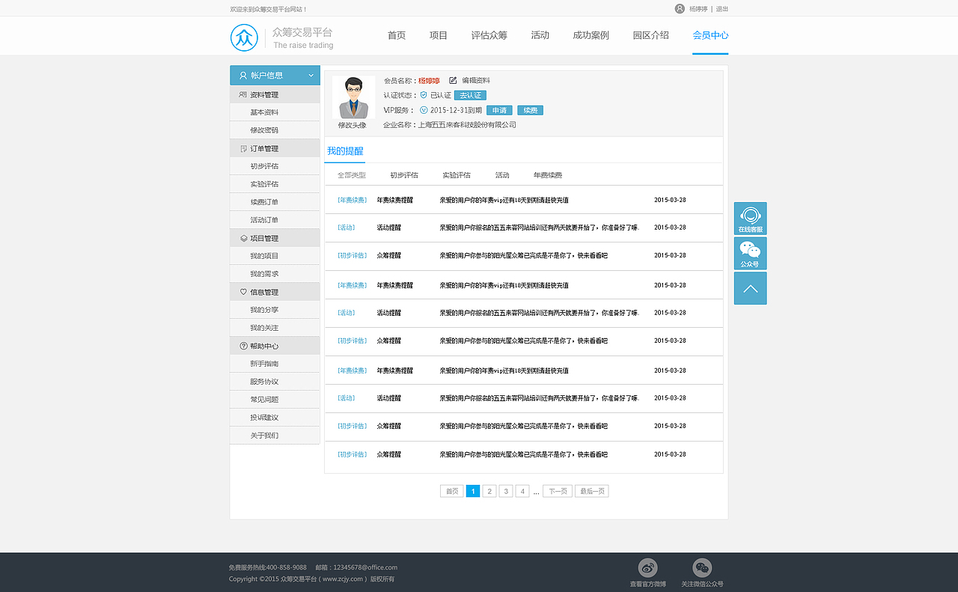958x592 pixels.
Task: Open 查看官方微博 Weibo icon in footer
Action: coord(647,568)
